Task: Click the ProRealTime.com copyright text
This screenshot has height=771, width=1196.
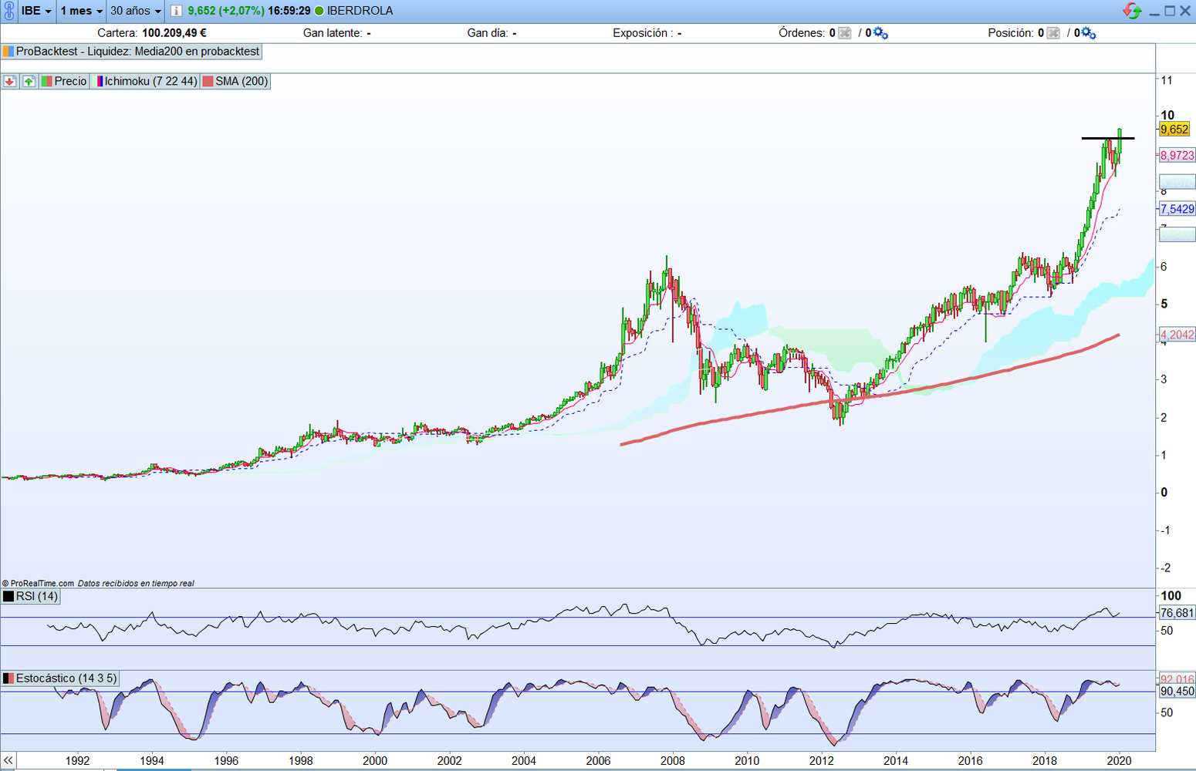Action: (x=38, y=584)
